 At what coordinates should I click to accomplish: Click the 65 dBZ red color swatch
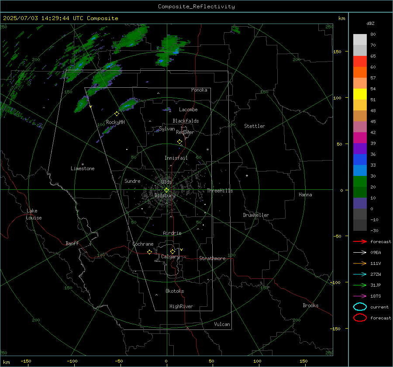pos(360,61)
